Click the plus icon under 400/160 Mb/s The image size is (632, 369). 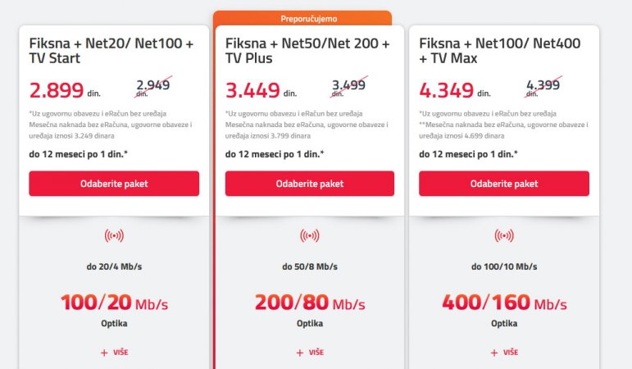pyautogui.click(x=494, y=353)
